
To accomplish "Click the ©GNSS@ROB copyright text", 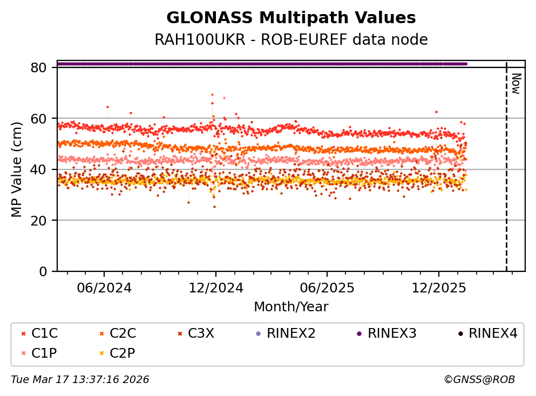I will [479, 380].
